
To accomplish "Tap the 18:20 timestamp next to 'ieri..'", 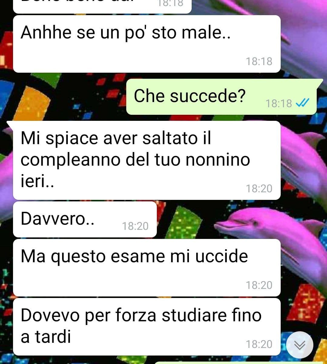I will coord(259,189).
